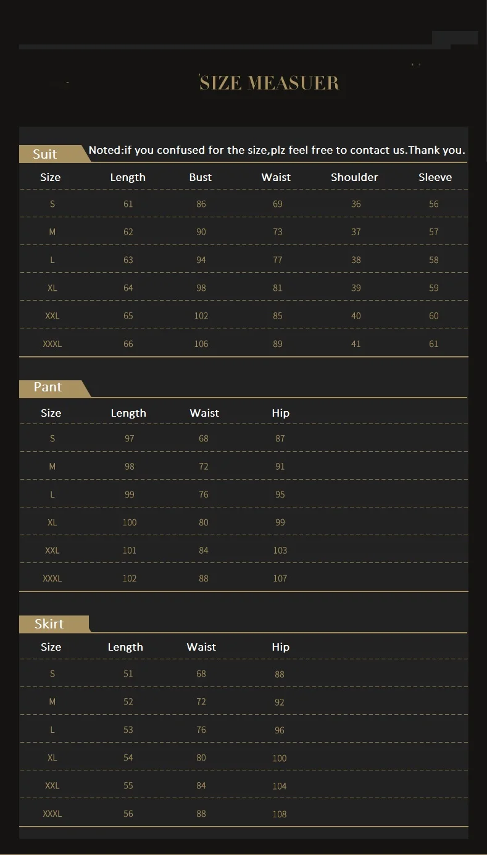Click Pant hip value 107
This screenshot has width=487, height=855.
(280, 578)
